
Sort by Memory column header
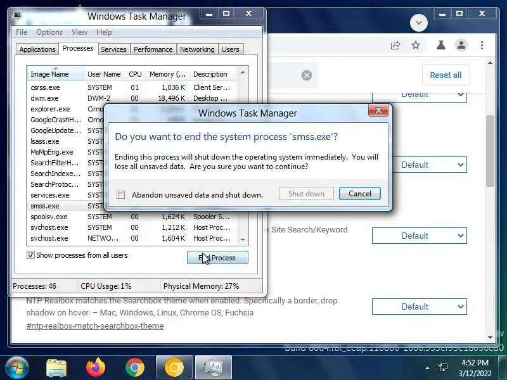167,74
